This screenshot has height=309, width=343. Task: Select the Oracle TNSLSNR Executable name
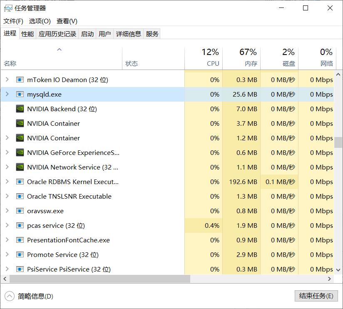click(69, 196)
